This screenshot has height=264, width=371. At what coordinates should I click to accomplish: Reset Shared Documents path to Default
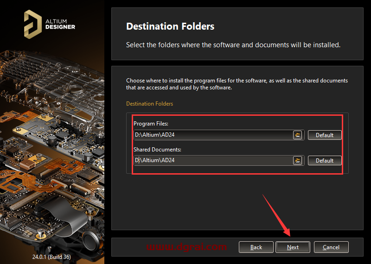pyautogui.click(x=324, y=160)
